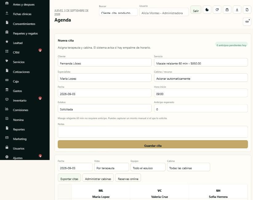Screen dimensions: 253x200
Task: Click the Marketing envelope icon
Action: pos(7,138)
